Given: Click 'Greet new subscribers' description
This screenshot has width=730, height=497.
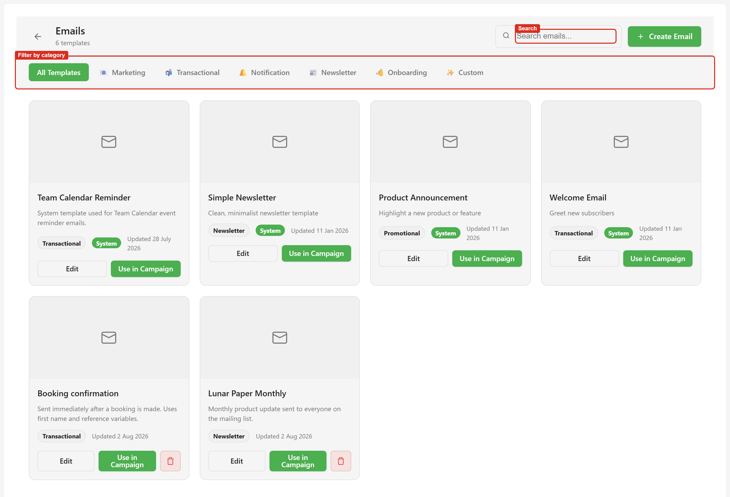Looking at the screenshot, I should [x=582, y=213].
